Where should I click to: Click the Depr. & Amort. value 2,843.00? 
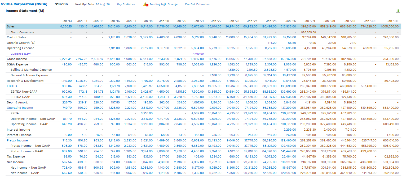(x=290, y=102)
